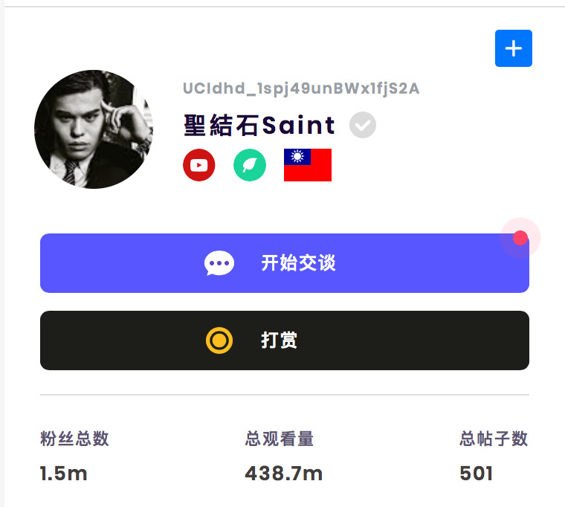Viewport: 565px width, 507px height.
Task: Click the blue plus button
Action: pos(514,48)
